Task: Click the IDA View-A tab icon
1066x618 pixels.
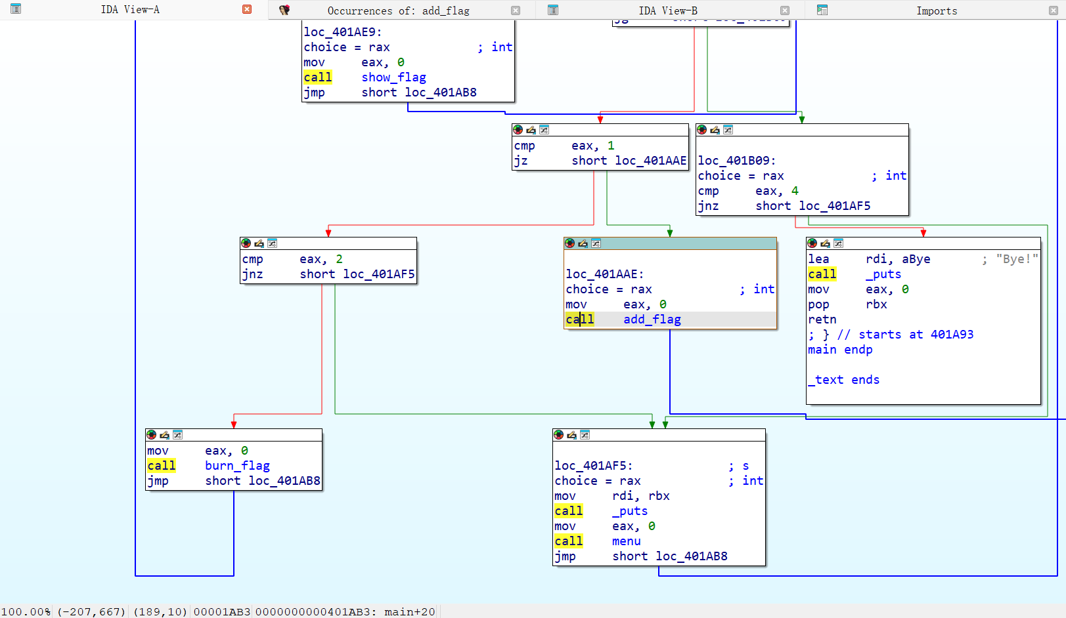Action: click(16, 9)
